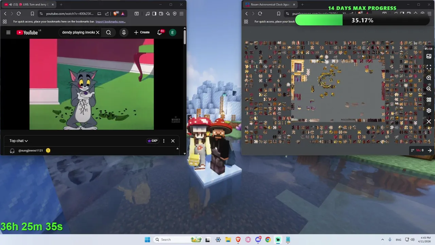Image resolution: width=435 pixels, height=245 pixels.
Task: Click the taskbar Search box
Action: 178,240
